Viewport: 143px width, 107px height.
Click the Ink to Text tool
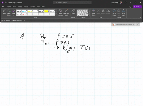click(x=119, y=12)
